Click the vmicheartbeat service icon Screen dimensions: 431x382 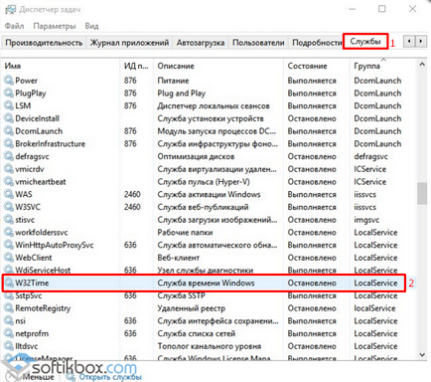(8, 181)
